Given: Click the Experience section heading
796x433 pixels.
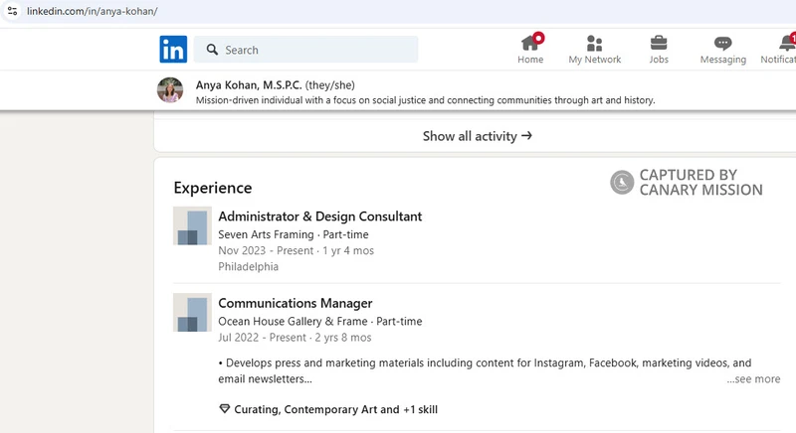Looking at the screenshot, I should [213, 188].
